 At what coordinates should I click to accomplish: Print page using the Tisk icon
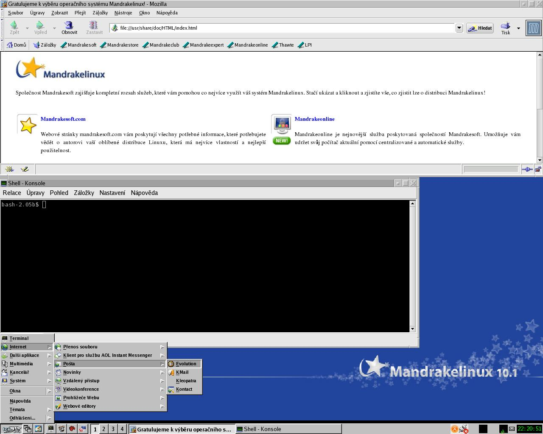click(505, 25)
